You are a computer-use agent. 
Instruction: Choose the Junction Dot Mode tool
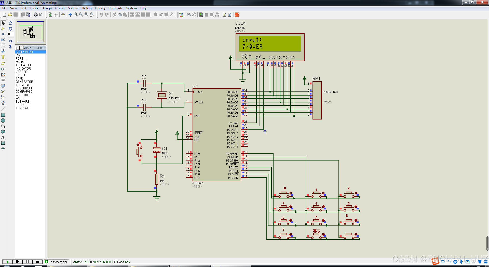(x=3, y=34)
